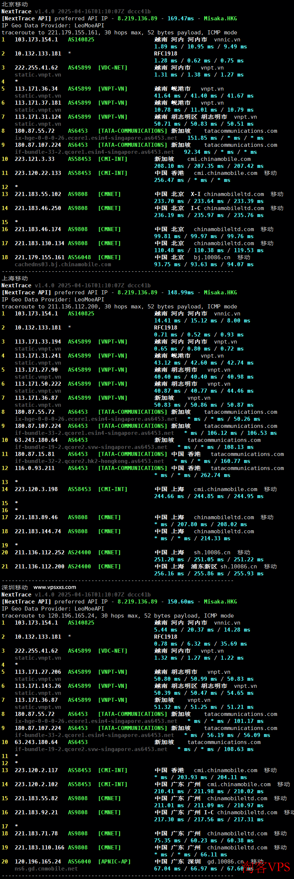Select hop IP 221.183.89.46
The height and width of the screenshot is (879, 294).
(x=36, y=517)
